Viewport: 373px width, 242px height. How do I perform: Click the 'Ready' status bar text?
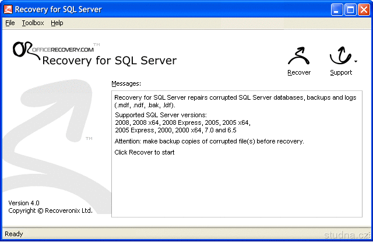[14, 234]
